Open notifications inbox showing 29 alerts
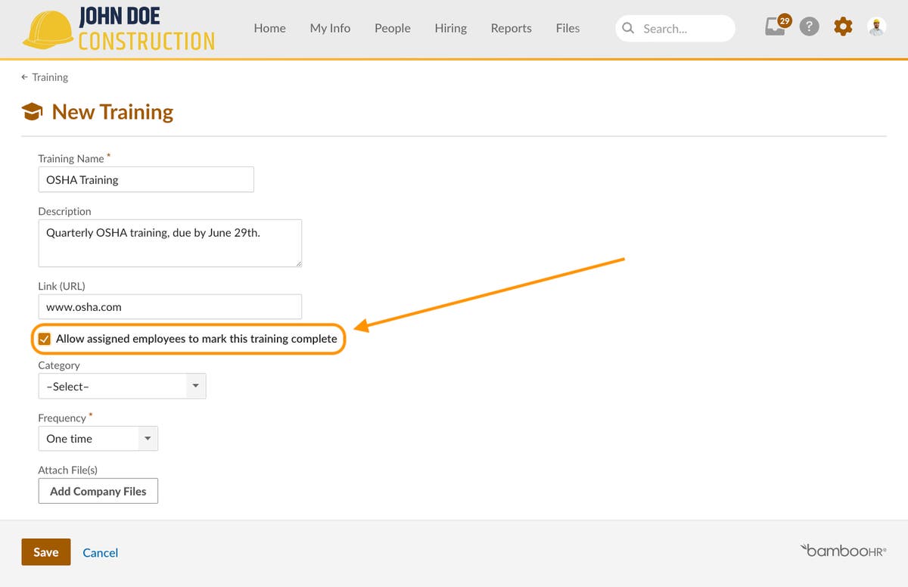 click(773, 26)
